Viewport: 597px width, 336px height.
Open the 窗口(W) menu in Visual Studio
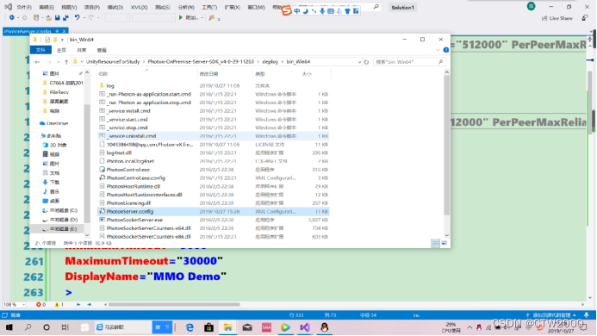point(256,7)
